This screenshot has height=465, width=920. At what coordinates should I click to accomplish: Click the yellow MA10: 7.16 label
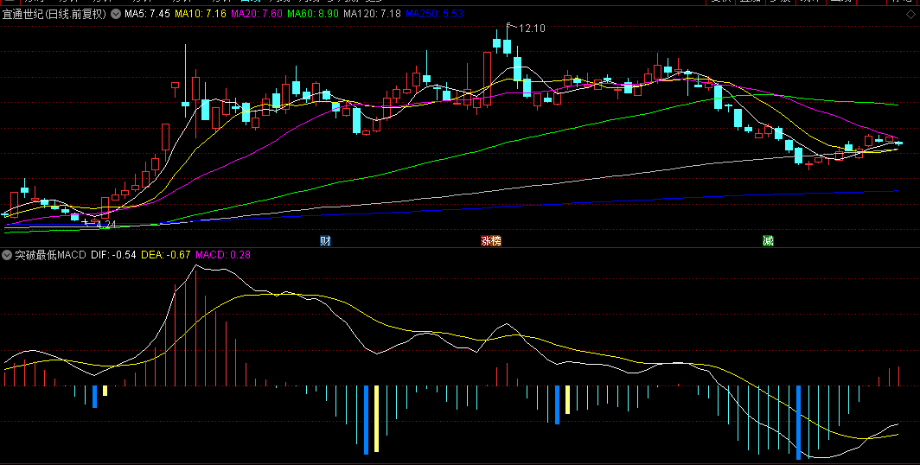[x=201, y=14]
